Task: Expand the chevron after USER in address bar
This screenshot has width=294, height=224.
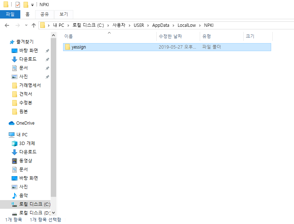Action: [148, 25]
